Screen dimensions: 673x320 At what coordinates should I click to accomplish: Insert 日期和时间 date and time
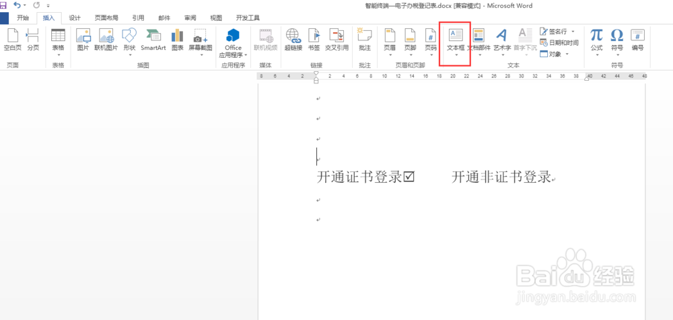pyautogui.click(x=559, y=42)
